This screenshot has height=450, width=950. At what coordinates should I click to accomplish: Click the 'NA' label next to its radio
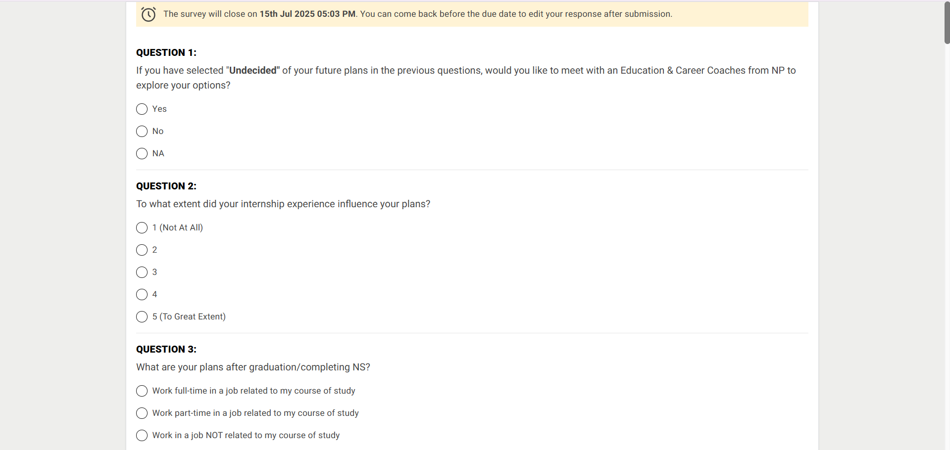[x=157, y=153]
